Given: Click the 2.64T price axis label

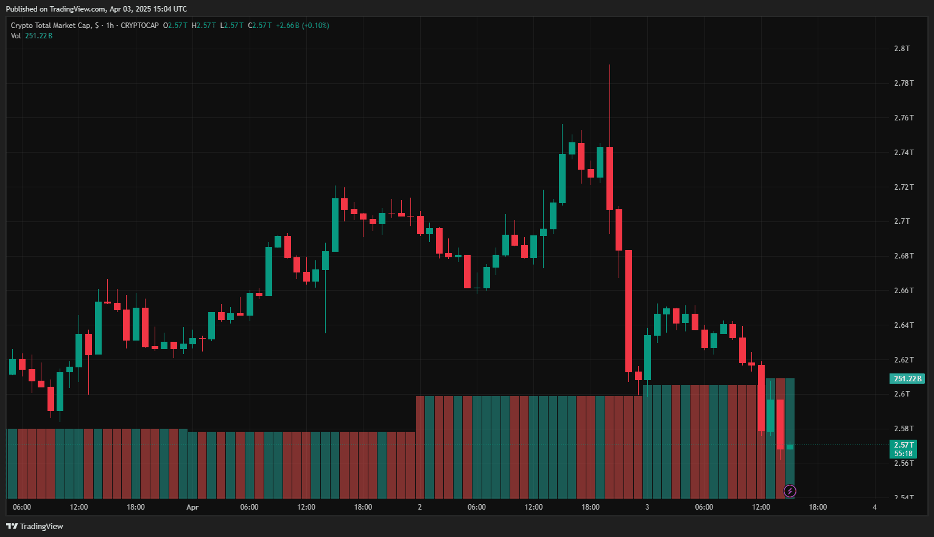Looking at the screenshot, I should (x=904, y=325).
